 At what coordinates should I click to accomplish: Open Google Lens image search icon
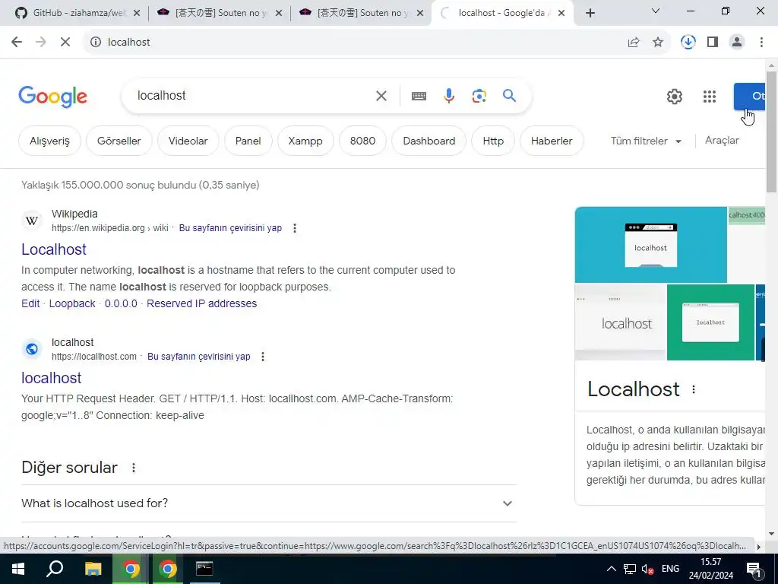(x=479, y=96)
